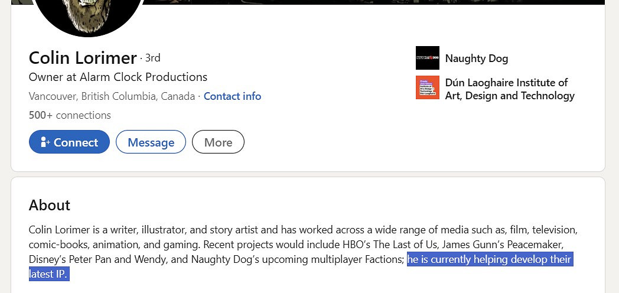
Task: View the 500+ connections list
Action: tap(70, 115)
